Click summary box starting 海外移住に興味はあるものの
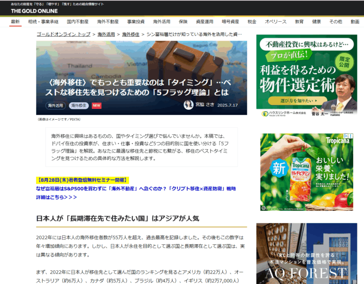The width and height of the screenshot is (364, 284). pyautogui.click(x=142, y=147)
